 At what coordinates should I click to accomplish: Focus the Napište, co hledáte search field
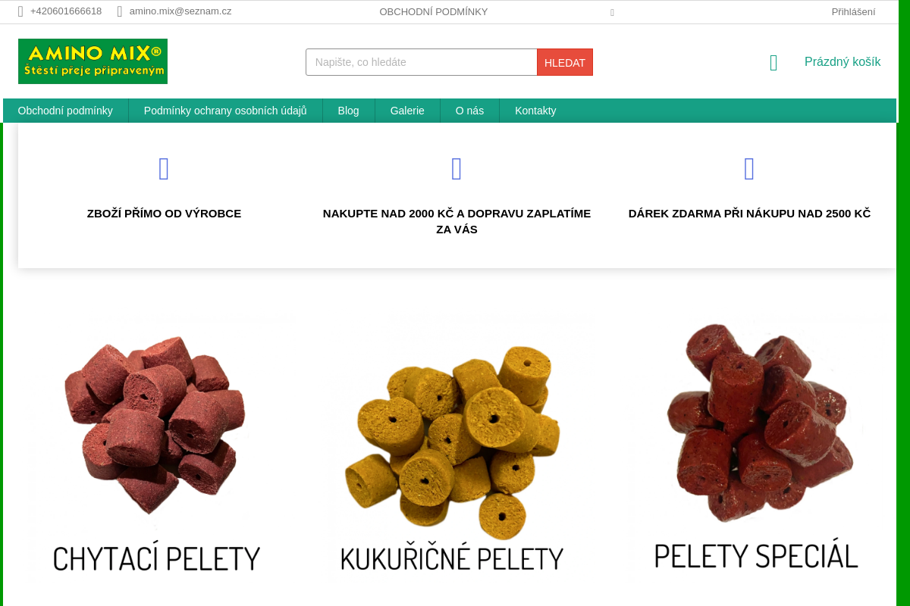click(422, 62)
